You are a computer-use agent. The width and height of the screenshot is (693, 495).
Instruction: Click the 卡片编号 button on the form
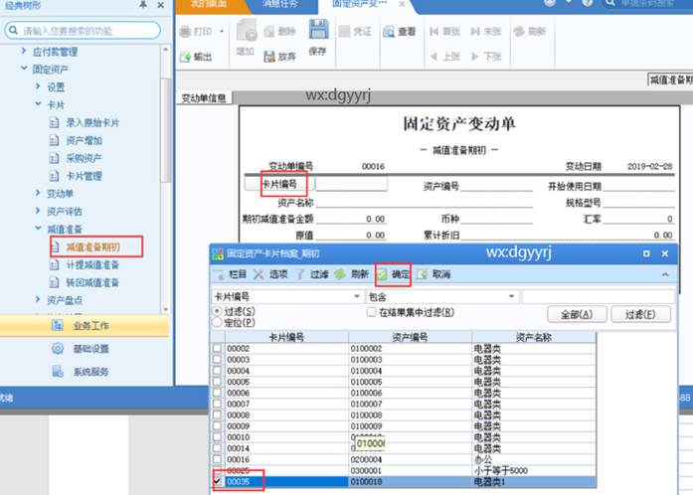[x=277, y=184]
